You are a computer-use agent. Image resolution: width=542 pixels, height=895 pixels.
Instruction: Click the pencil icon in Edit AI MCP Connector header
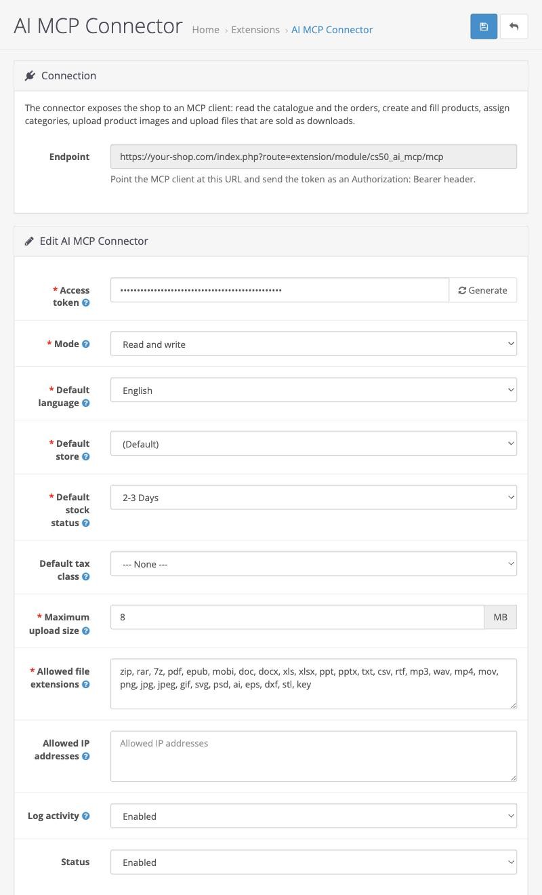click(x=29, y=241)
